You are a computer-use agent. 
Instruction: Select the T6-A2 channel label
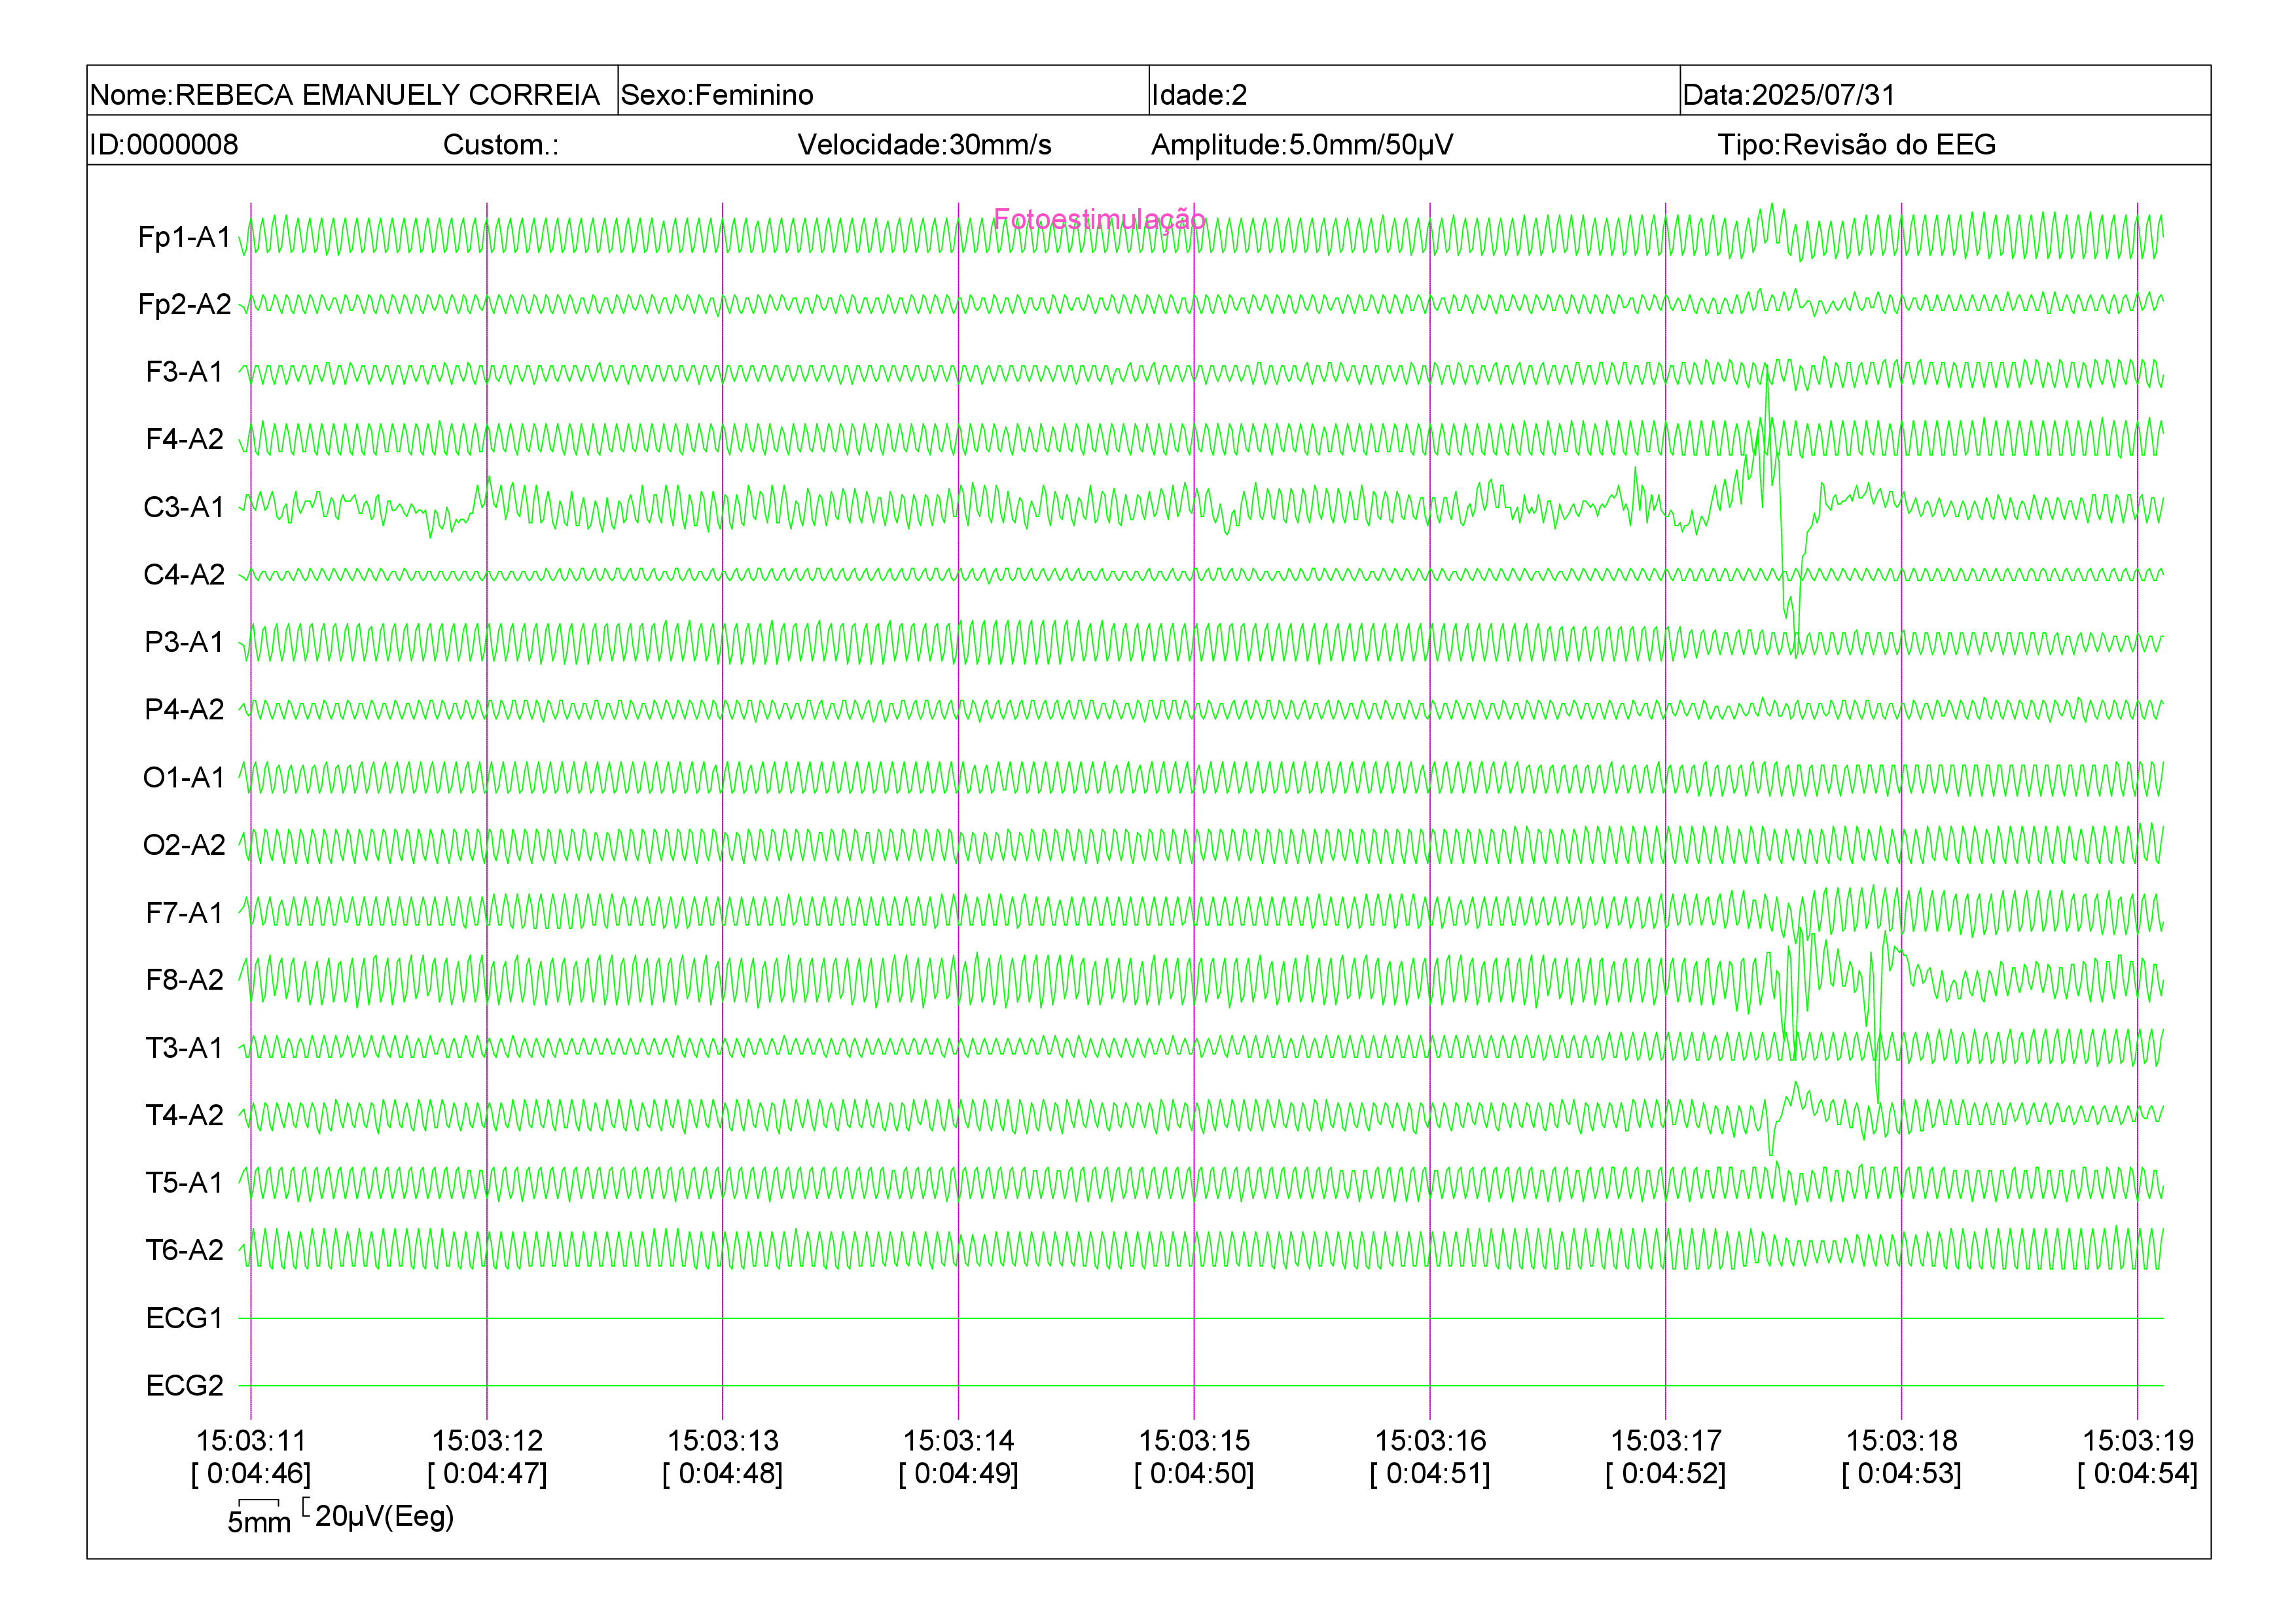(184, 1250)
